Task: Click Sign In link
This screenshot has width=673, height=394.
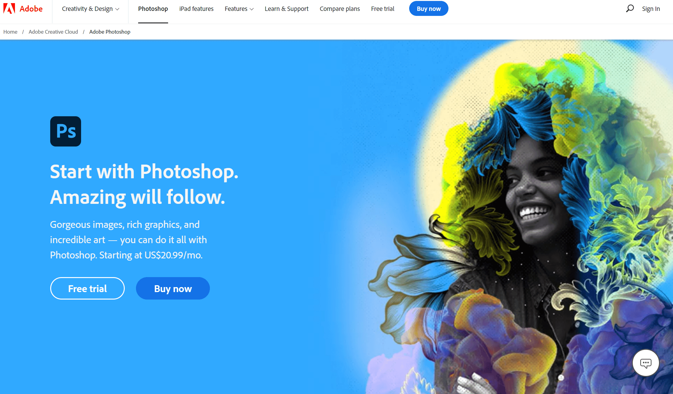Action: tap(651, 9)
